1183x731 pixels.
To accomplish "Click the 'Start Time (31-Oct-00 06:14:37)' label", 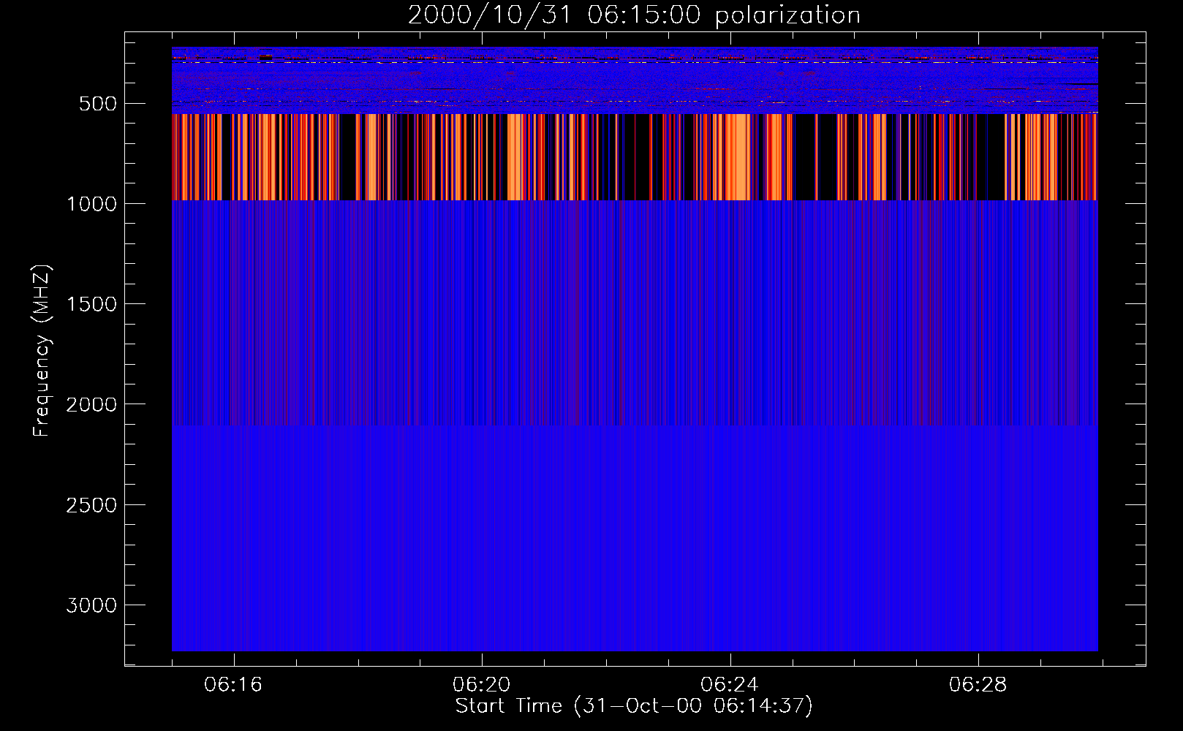I will tap(634, 706).
